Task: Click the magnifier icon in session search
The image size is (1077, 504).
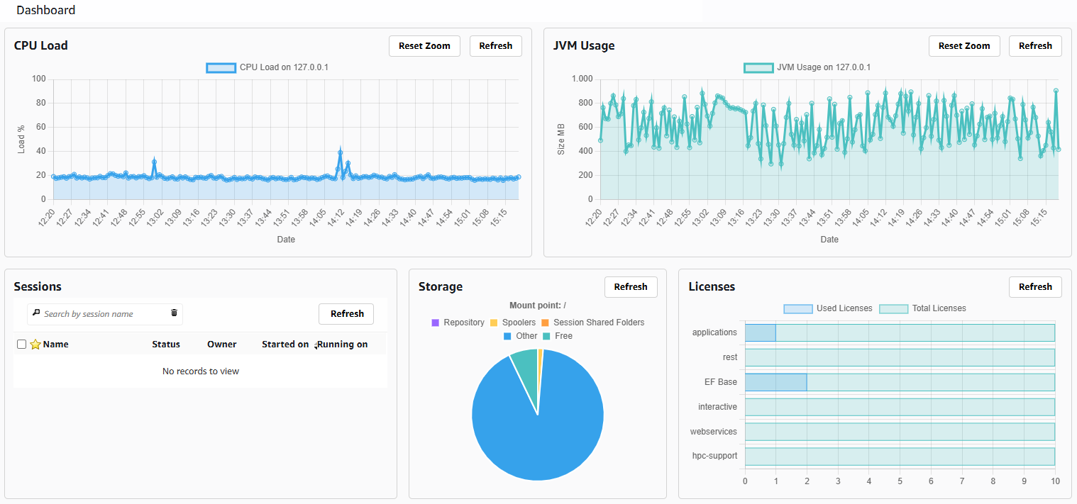Action: point(36,313)
